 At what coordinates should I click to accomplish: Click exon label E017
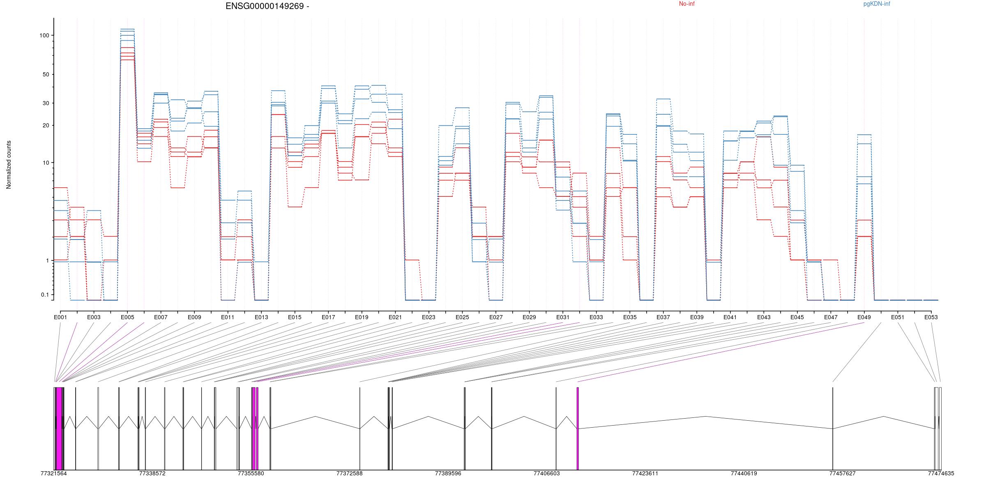click(328, 317)
